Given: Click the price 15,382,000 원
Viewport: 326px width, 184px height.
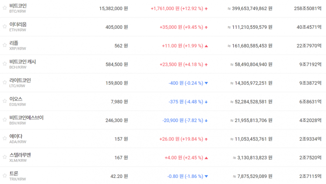Looking at the screenshot, I should point(113,8).
